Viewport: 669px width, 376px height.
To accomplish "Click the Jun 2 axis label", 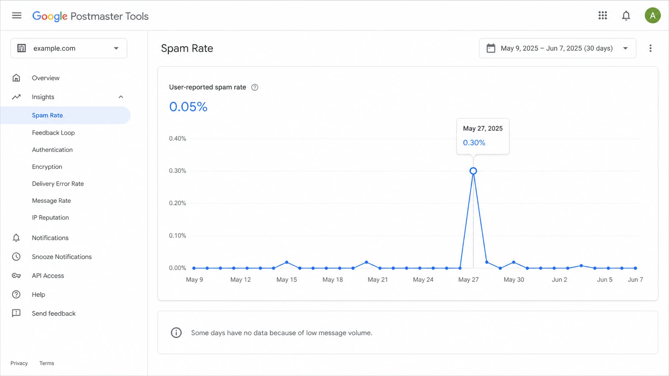I will pos(559,280).
